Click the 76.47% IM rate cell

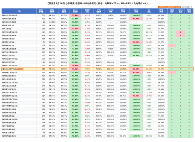pyautogui.click(x=110, y=15)
